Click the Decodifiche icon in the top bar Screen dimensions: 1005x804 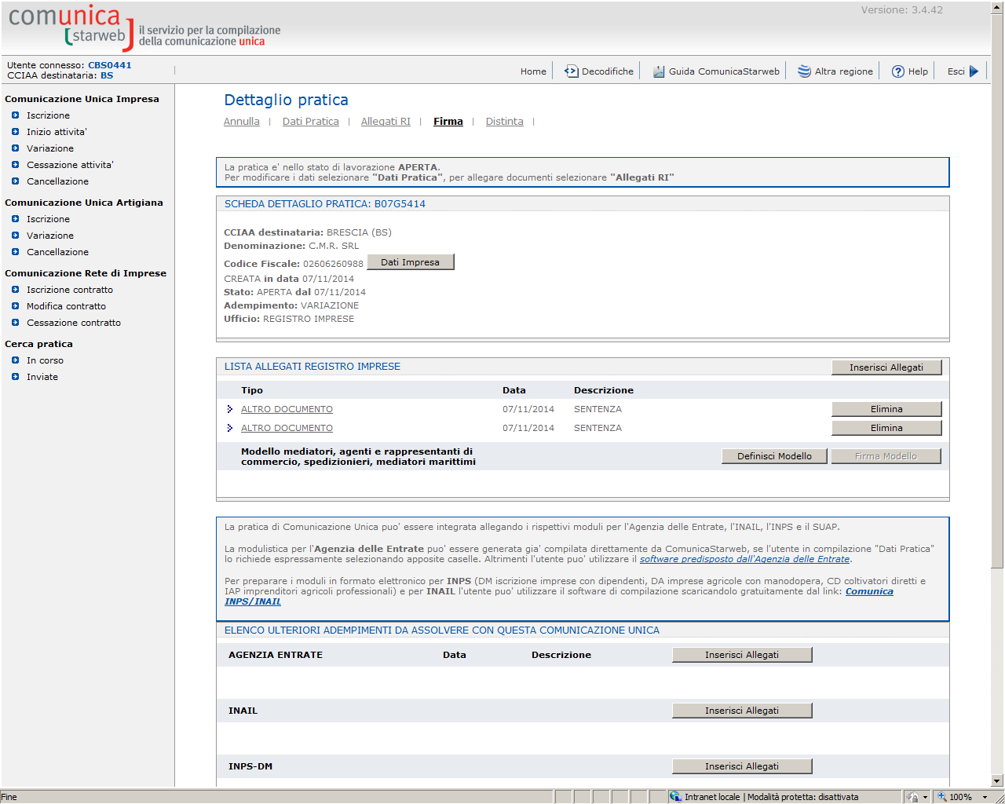(571, 71)
